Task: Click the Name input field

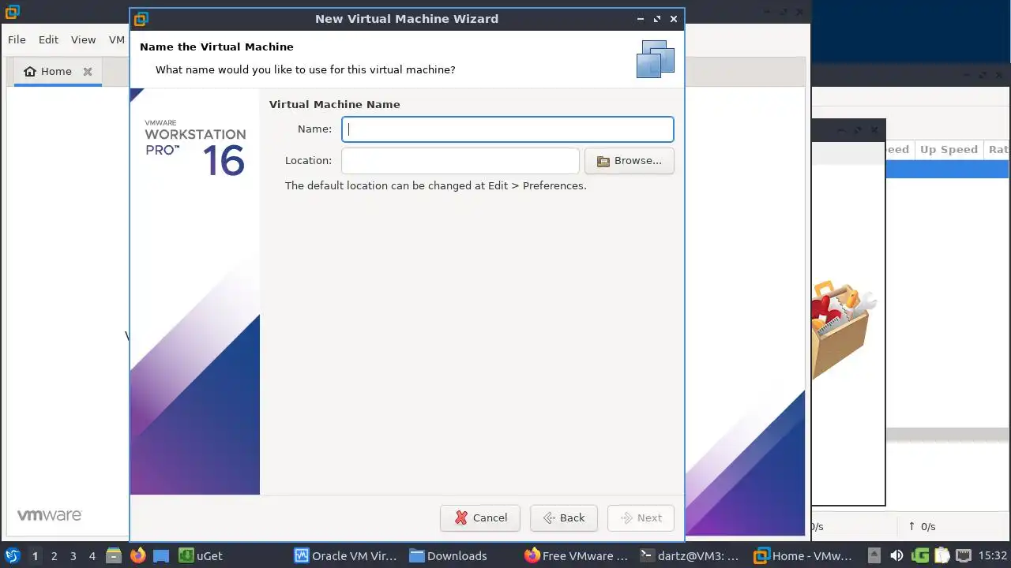Action: coord(507,129)
